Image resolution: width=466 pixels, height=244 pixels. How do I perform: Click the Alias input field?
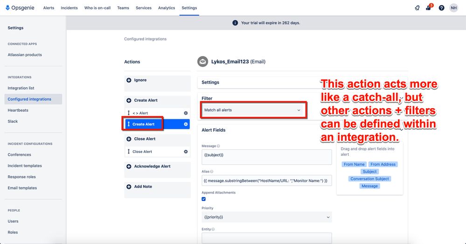266,181
